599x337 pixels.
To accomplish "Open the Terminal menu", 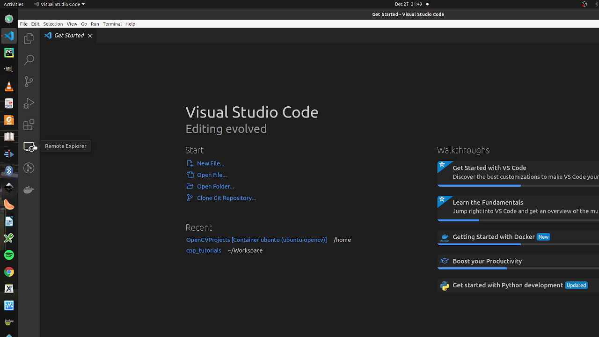I will coord(112,24).
